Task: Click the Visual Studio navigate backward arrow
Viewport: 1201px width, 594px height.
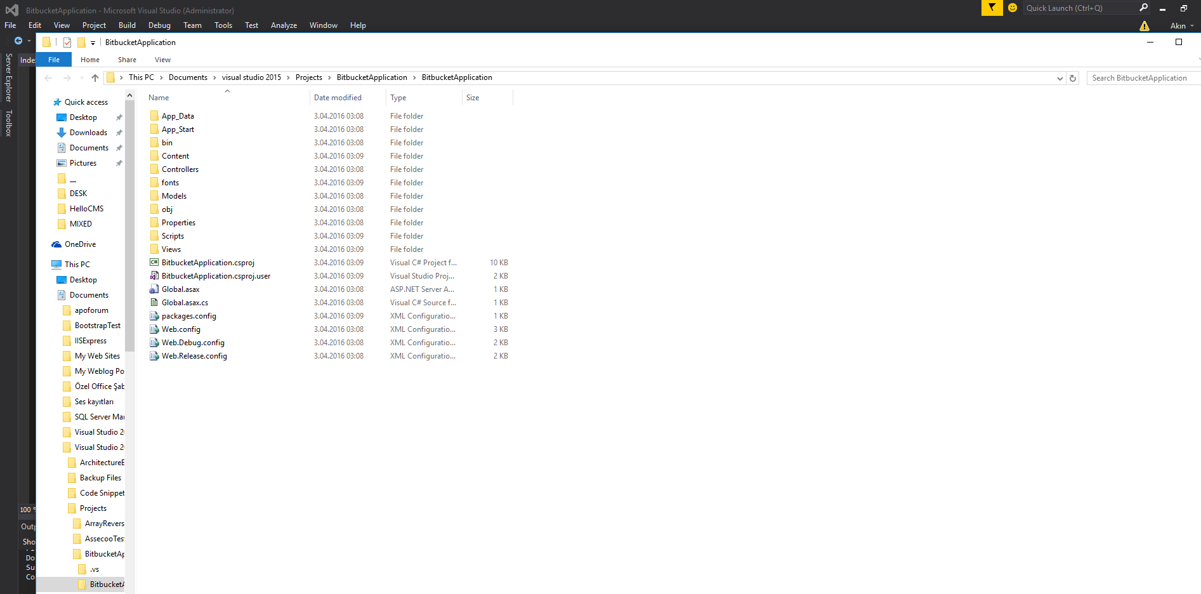Action: [x=18, y=41]
